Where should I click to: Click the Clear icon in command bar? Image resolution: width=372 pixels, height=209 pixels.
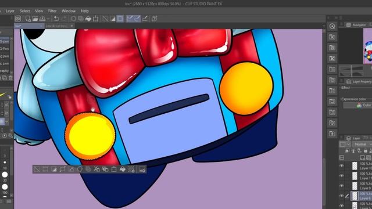point(74,19)
